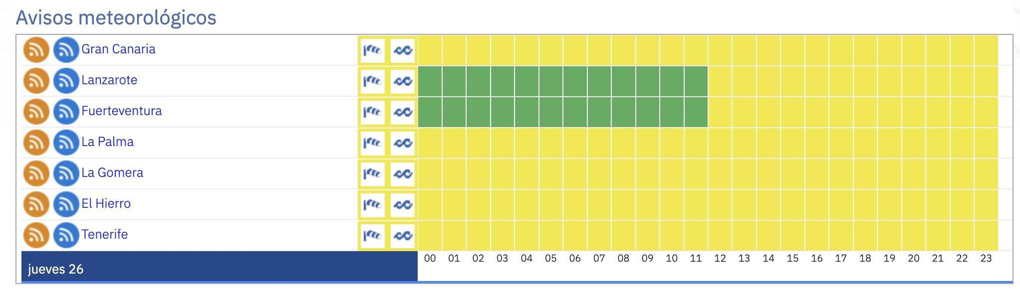Viewport: 1020px width, 294px height.
Task: Click the coastal waves icon for La Gomera
Action: [402, 173]
